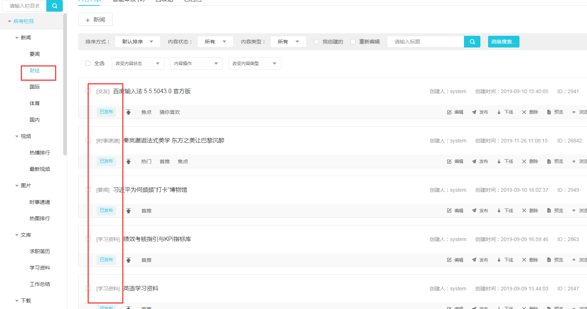587x309 pixels.
Task: Preview the 习近平为何频频打卡博物馆 article
Action: pyautogui.click(x=555, y=211)
